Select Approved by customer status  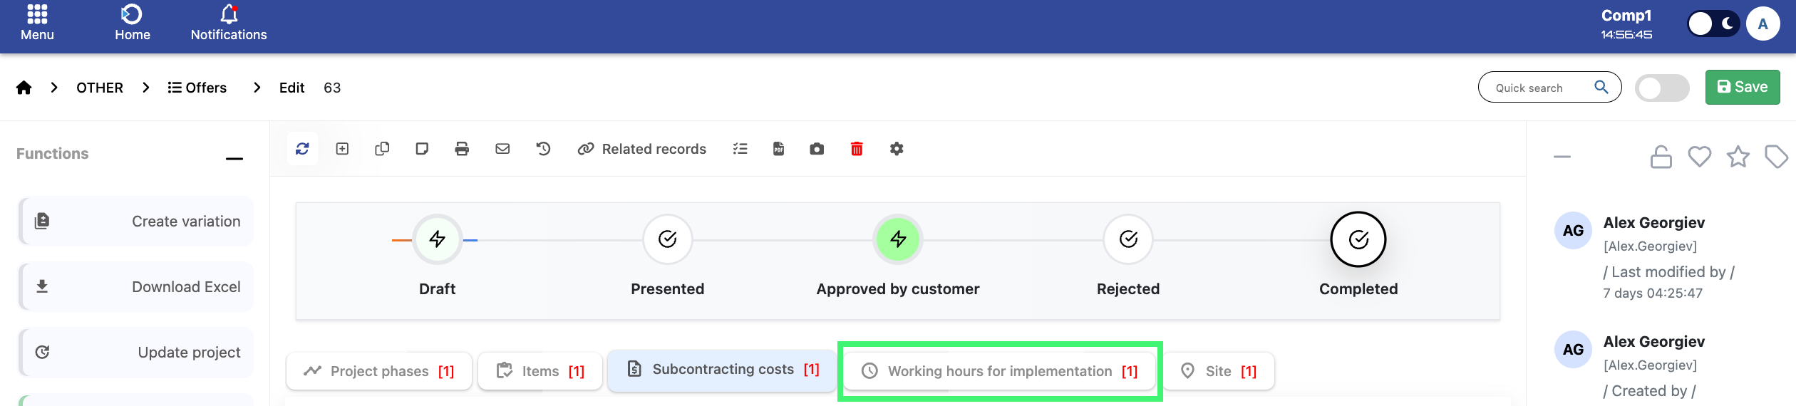[898, 239]
